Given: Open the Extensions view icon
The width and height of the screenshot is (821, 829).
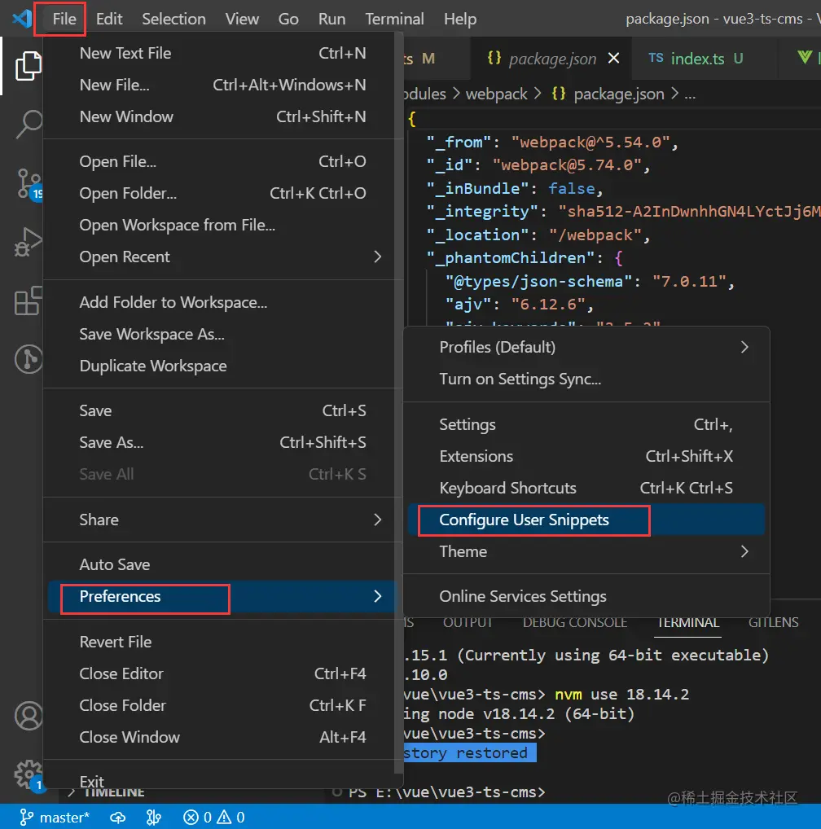Looking at the screenshot, I should tap(28, 300).
